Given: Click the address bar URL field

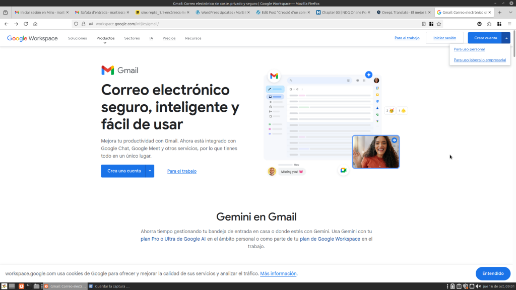Looking at the screenshot, I should (252, 24).
